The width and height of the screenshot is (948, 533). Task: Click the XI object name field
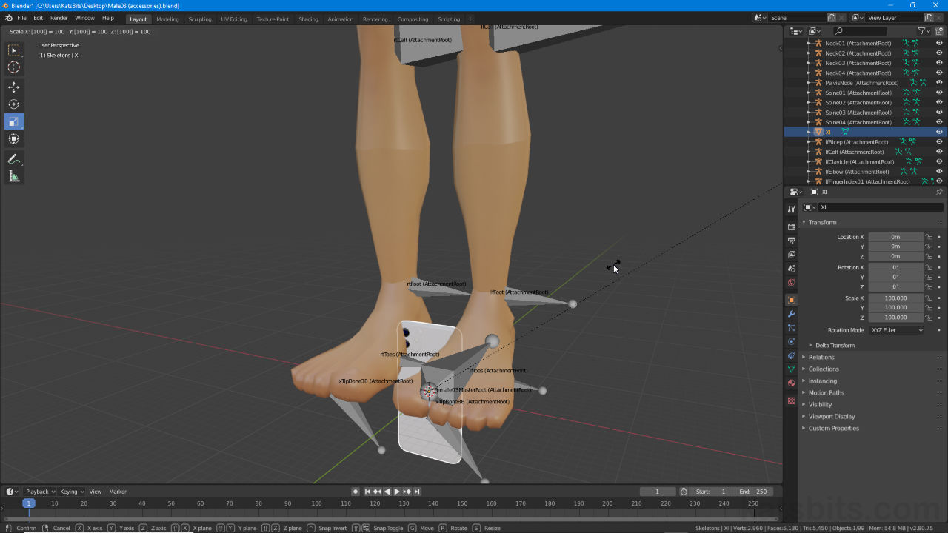click(879, 207)
